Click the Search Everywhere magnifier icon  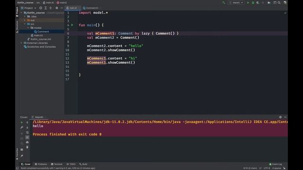[x=279, y=3]
